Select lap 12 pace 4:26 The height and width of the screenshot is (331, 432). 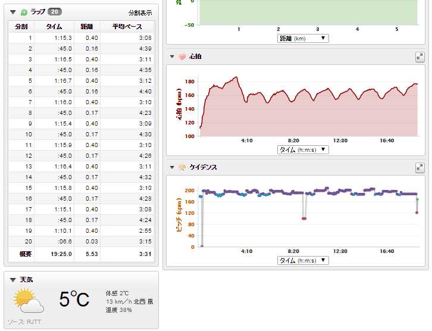tap(145, 156)
